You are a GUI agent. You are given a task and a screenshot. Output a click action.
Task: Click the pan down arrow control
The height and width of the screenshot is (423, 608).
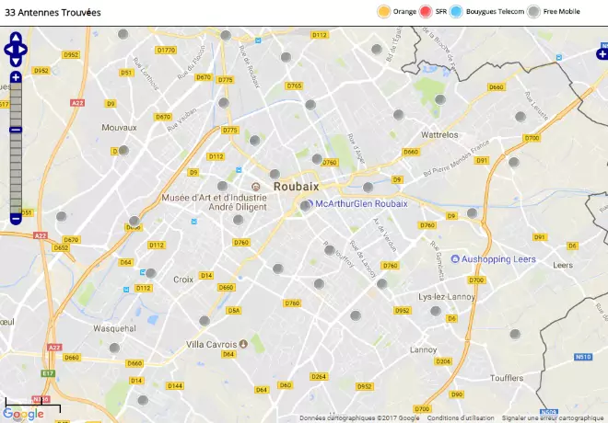tap(16, 62)
